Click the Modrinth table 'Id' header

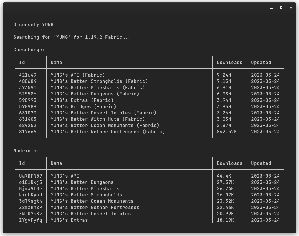click(22, 163)
